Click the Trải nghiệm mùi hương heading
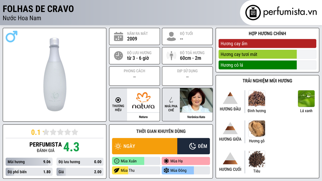This screenshot has height=181, width=322. (267, 81)
